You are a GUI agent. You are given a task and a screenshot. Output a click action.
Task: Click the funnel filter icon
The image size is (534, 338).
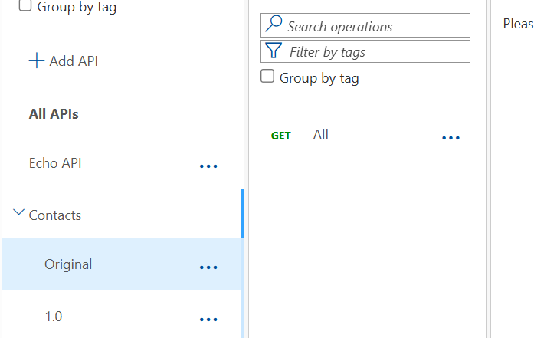(x=274, y=51)
